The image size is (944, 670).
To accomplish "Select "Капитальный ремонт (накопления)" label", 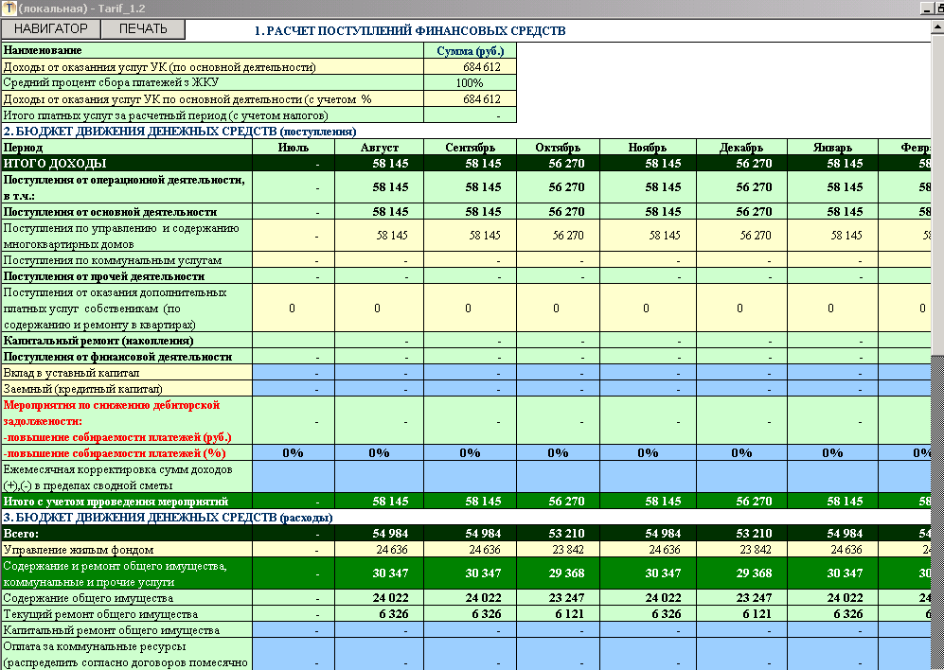I will (x=98, y=341).
